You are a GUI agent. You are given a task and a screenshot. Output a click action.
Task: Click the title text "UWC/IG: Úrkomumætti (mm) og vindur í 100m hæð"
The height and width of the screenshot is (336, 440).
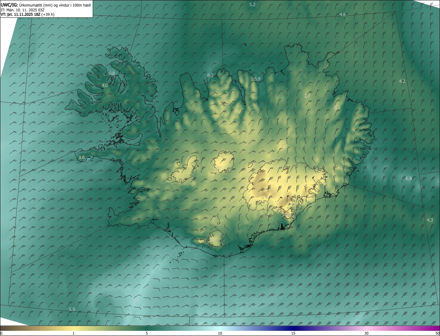coord(46,5)
